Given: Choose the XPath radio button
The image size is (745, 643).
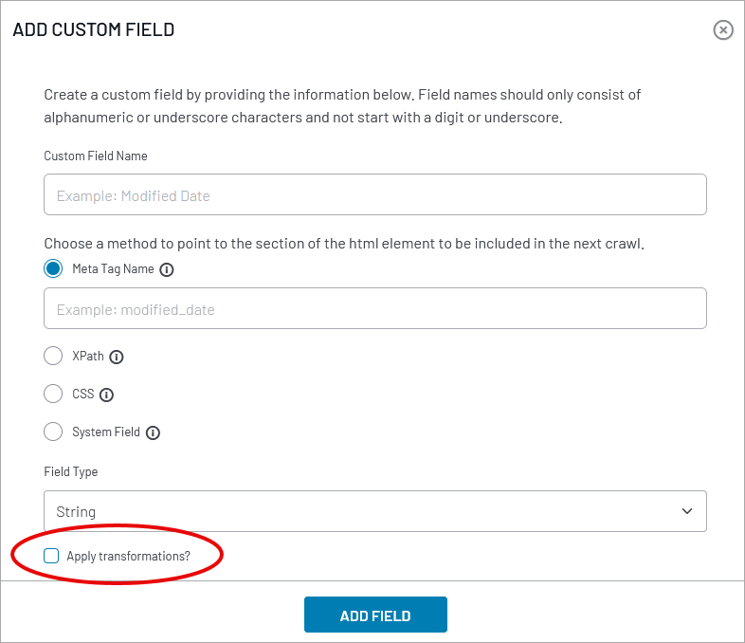Looking at the screenshot, I should 53,357.
